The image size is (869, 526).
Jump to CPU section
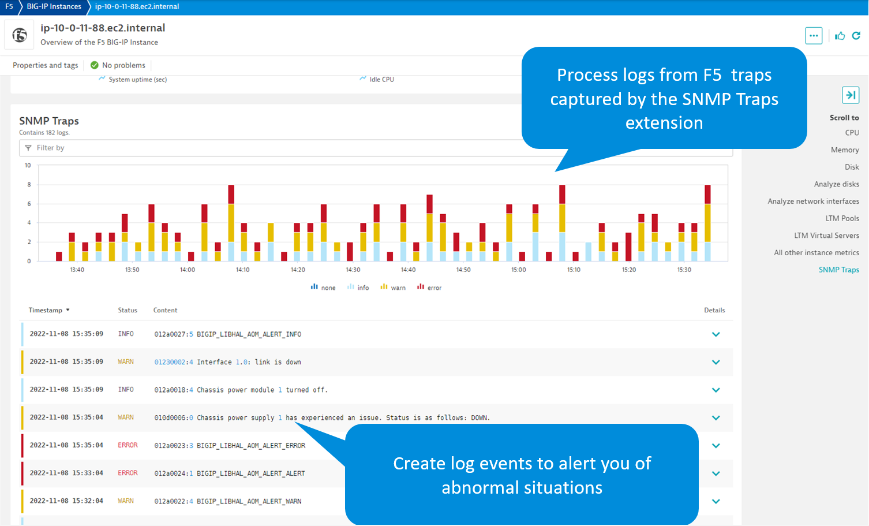click(x=852, y=133)
